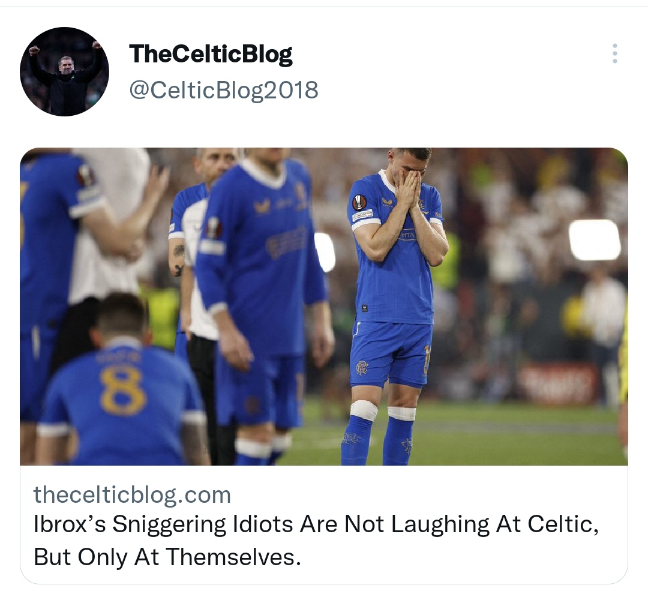Click the number 8 shirt in photo
This screenshot has width=648, height=597.
coord(122,391)
